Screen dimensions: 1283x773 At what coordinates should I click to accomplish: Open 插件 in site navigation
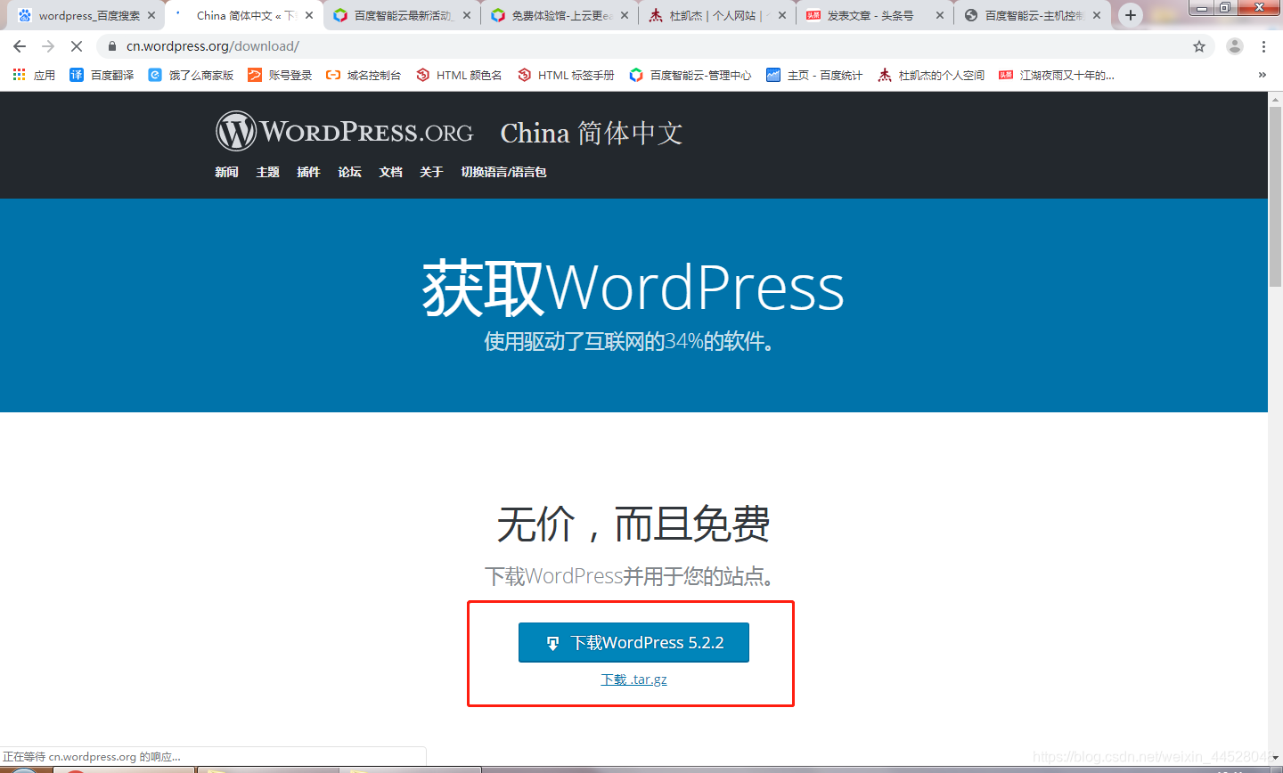tap(308, 172)
